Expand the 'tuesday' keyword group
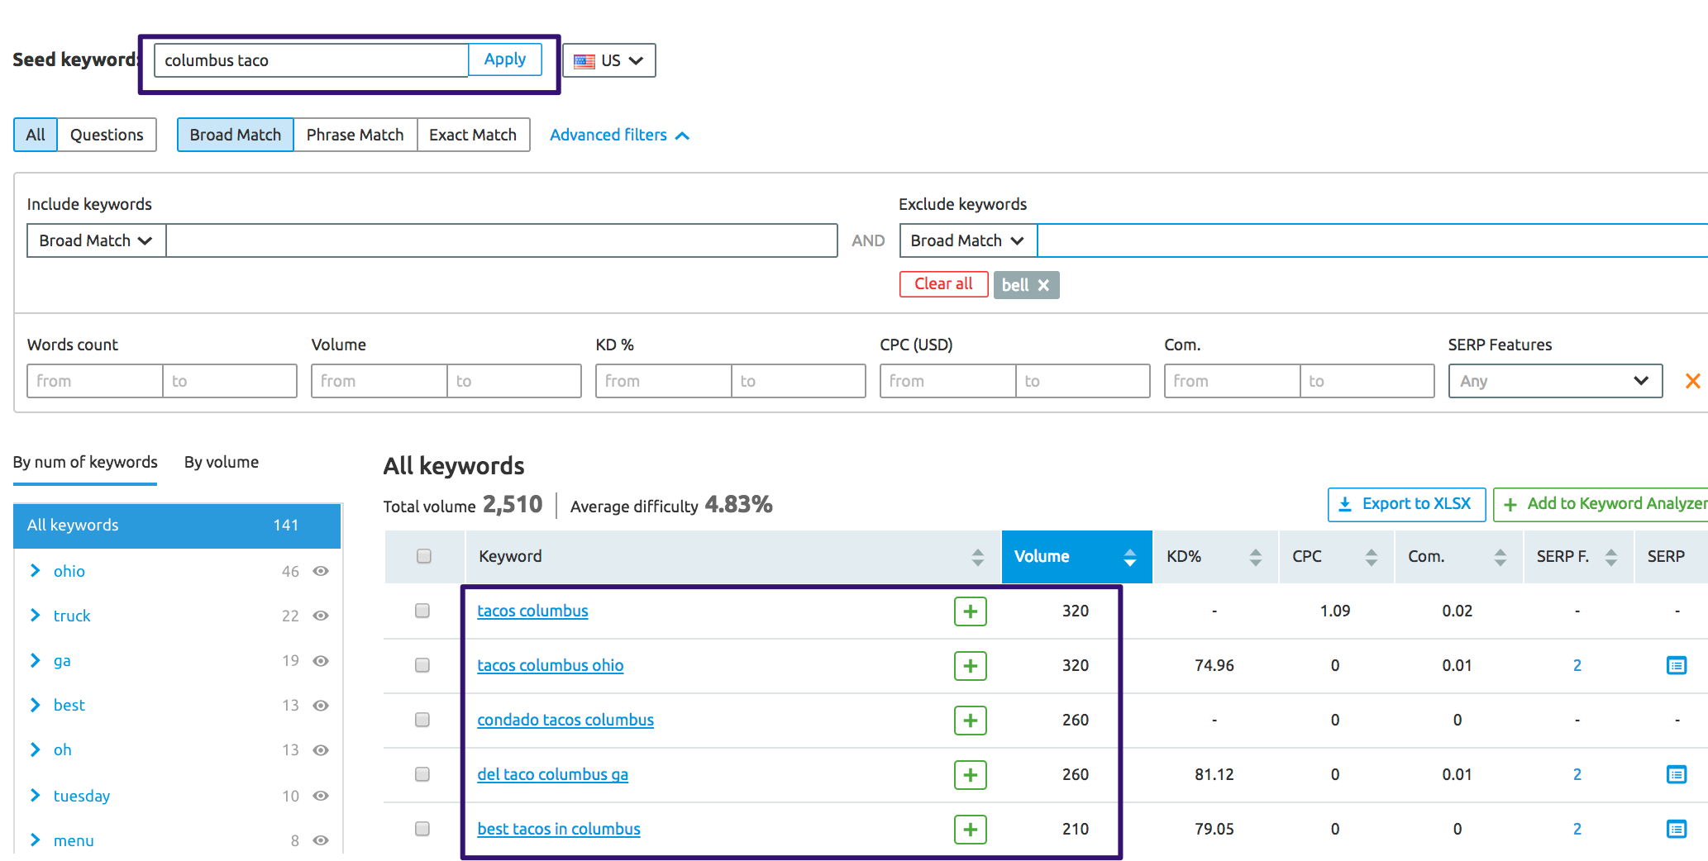This screenshot has height=861, width=1708. click(35, 795)
